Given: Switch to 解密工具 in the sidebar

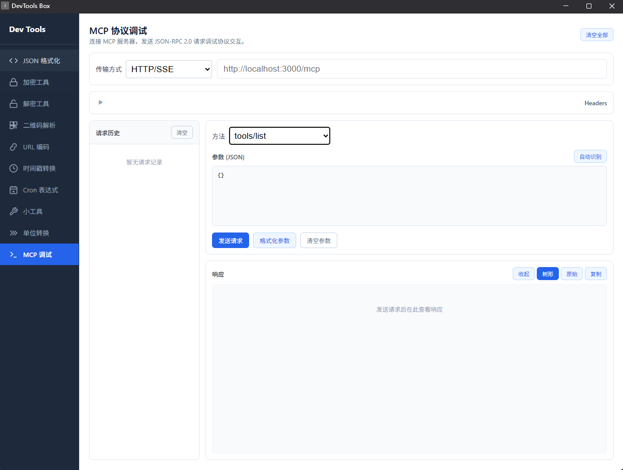Looking at the screenshot, I should (39, 104).
